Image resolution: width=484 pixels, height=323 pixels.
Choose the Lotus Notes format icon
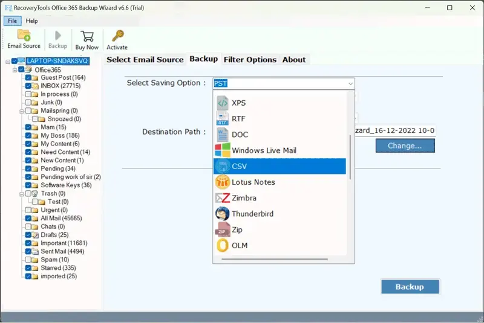point(222,182)
